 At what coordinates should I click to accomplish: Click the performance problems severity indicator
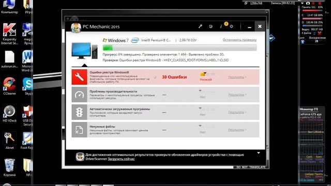click(x=207, y=92)
